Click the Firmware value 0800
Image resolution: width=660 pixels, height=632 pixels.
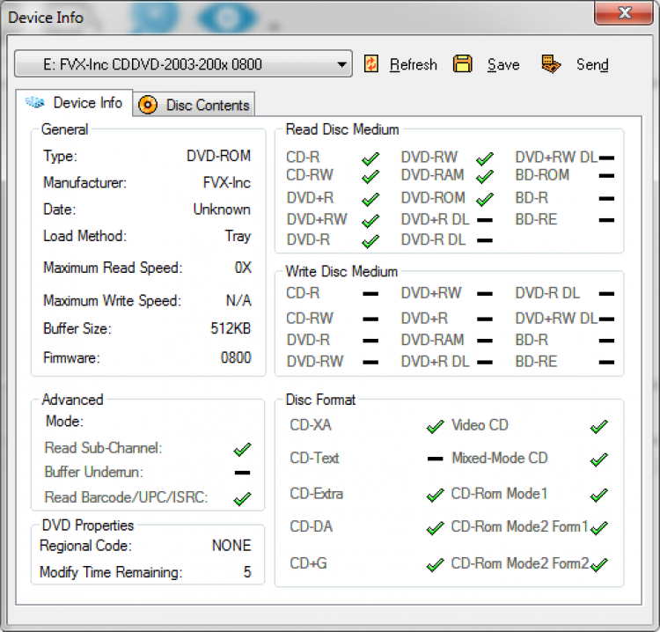[x=236, y=358]
